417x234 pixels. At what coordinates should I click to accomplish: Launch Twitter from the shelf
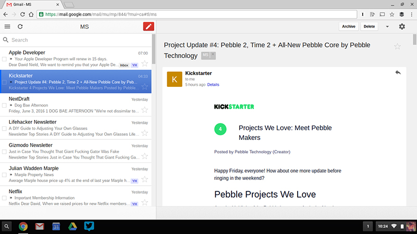coord(89,226)
